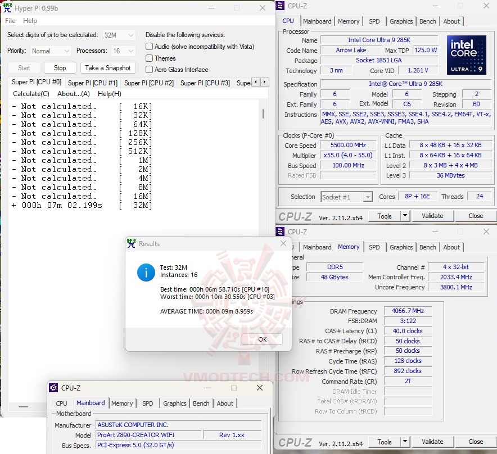Click the Intel Core Ultra 9 285K name field

click(x=379, y=40)
